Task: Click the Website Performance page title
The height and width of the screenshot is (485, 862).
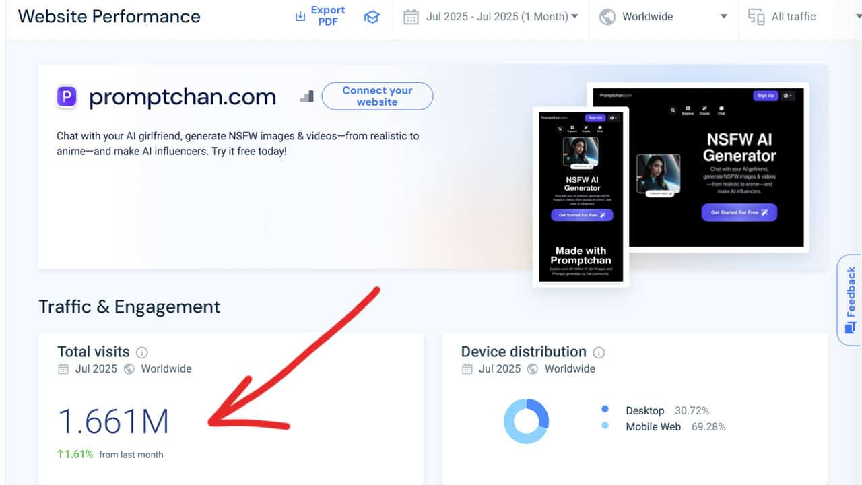Action: (x=109, y=17)
